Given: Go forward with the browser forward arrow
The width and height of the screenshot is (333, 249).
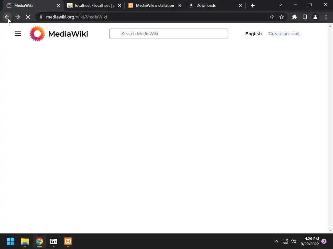Looking at the screenshot, I should click(18, 17).
